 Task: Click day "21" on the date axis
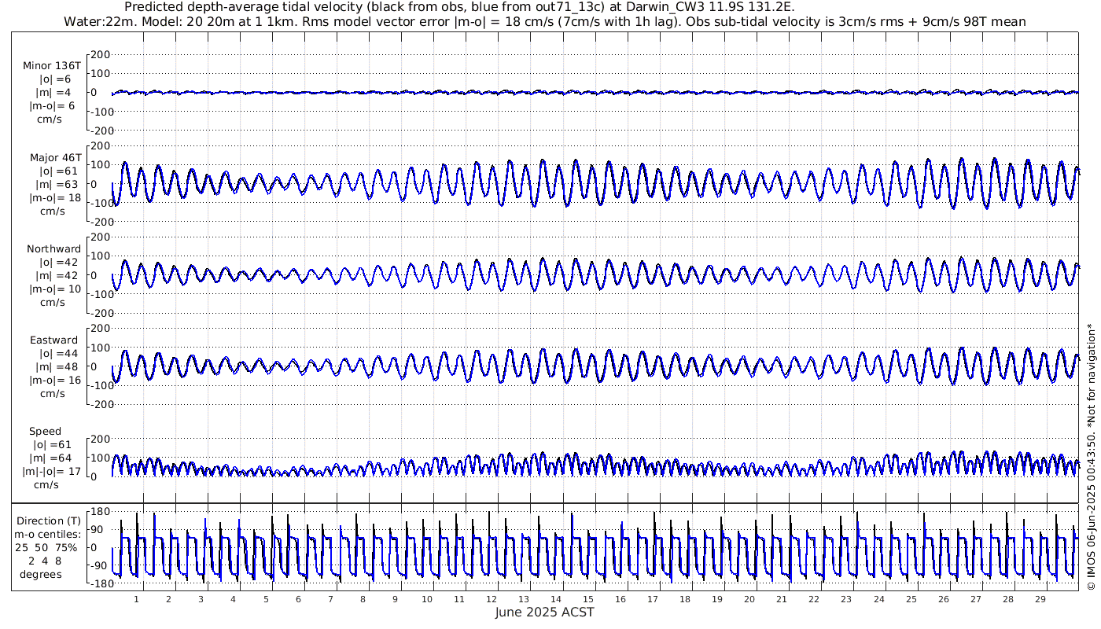click(782, 599)
